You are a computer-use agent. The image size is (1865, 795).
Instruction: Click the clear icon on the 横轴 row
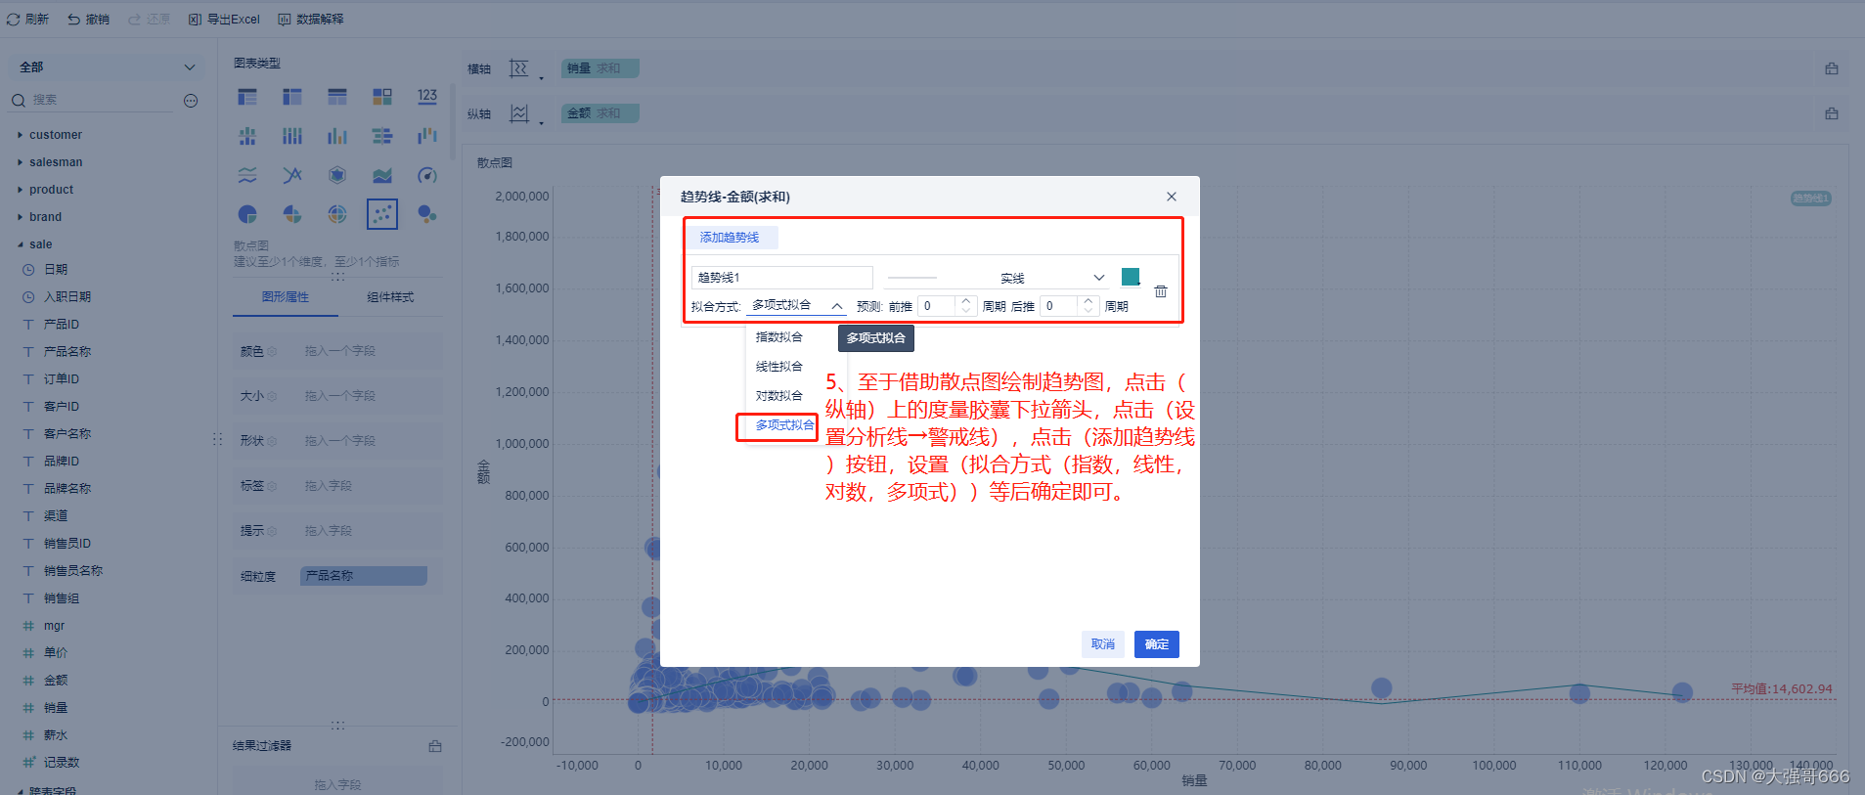tap(1832, 68)
